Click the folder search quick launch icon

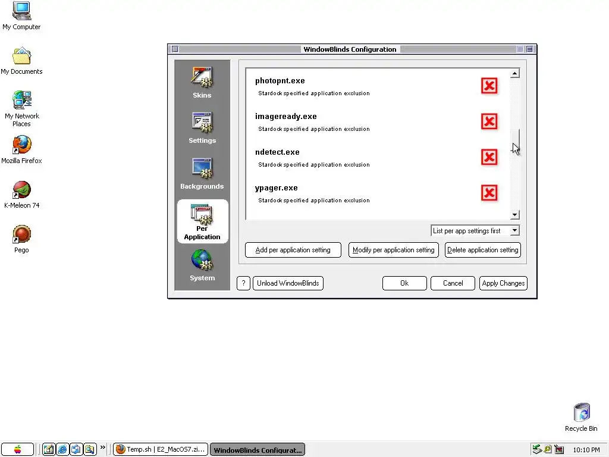(90, 450)
